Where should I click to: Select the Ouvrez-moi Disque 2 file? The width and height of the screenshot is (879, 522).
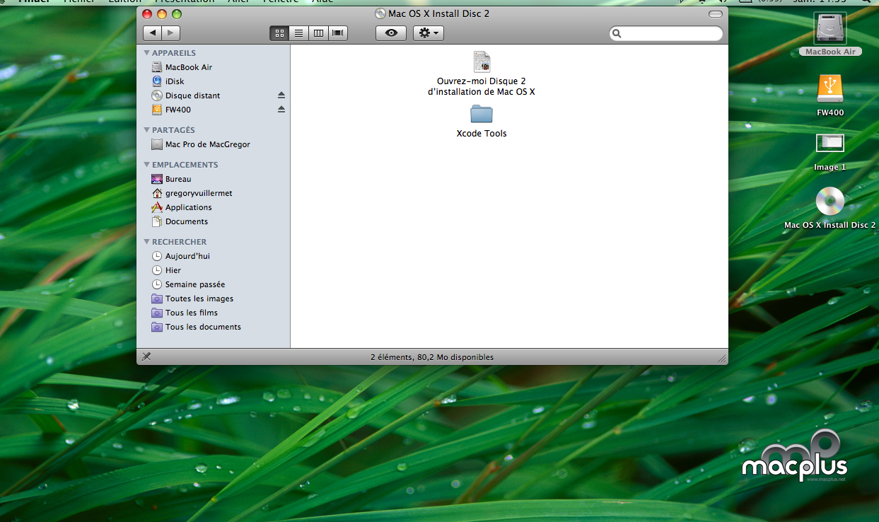point(482,62)
